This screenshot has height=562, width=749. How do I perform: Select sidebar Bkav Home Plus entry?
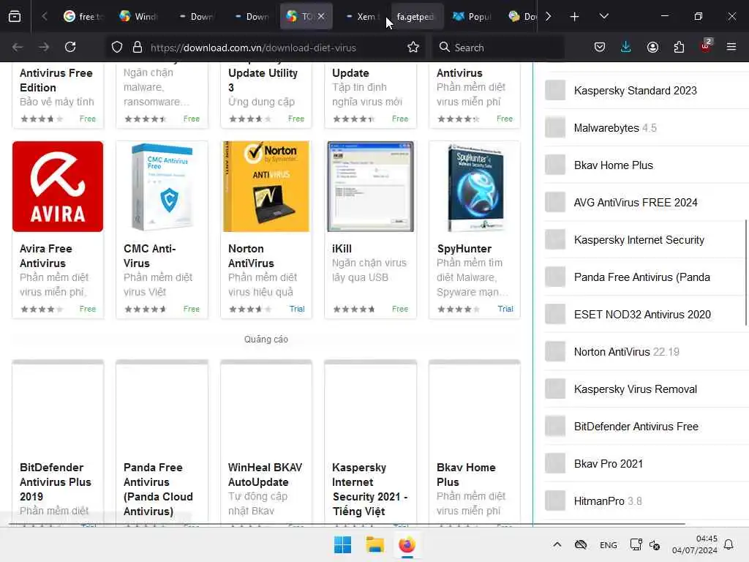coord(614,165)
